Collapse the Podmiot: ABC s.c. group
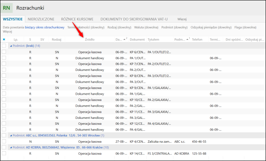The image size is (266, 161). tap(11, 136)
